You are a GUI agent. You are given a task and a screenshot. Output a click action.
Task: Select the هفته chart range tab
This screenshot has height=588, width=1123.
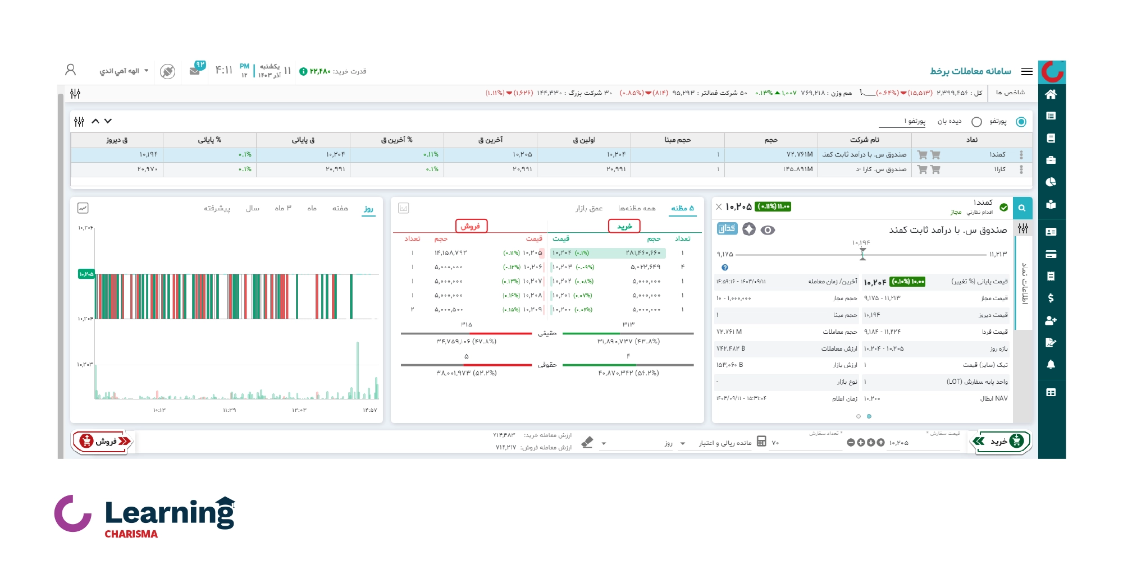pos(340,208)
